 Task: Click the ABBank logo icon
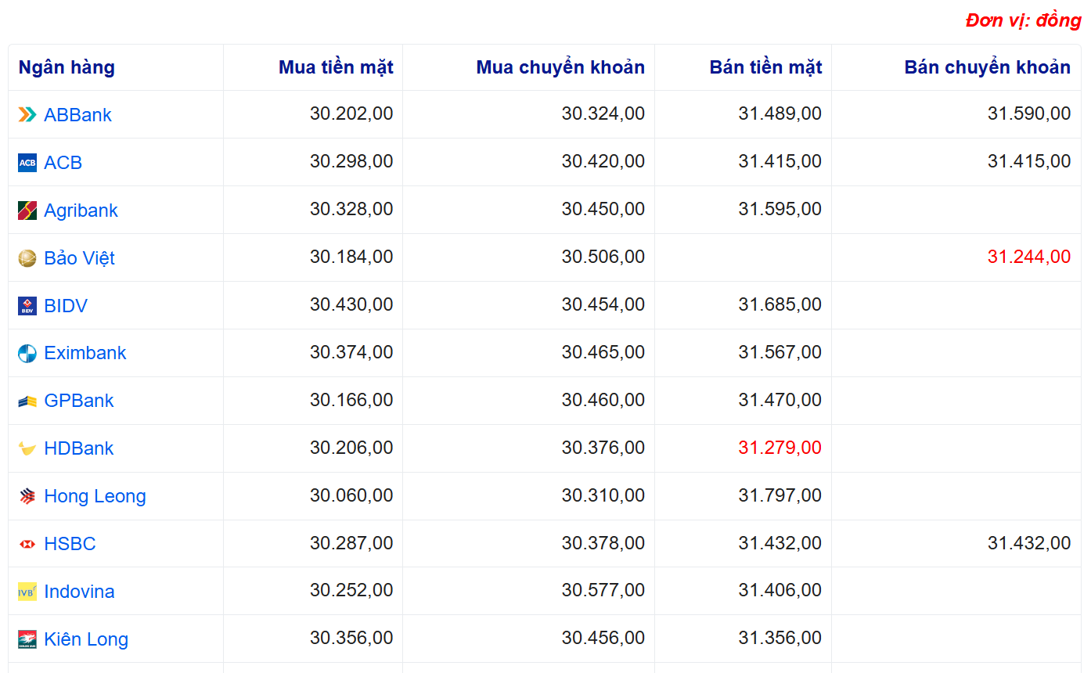tap(27, 115)
